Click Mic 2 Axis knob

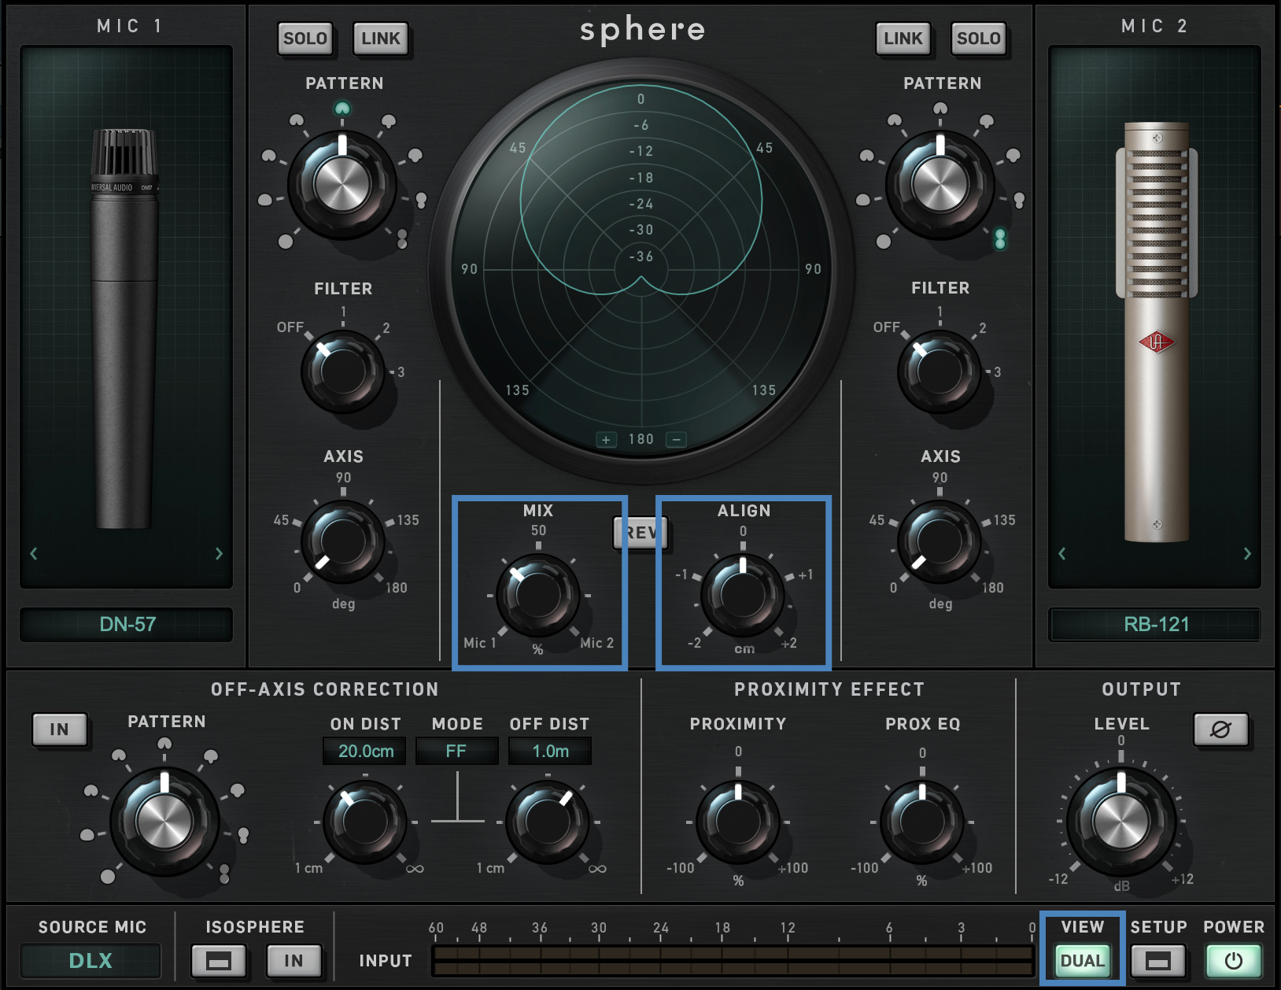click(940, 541)
